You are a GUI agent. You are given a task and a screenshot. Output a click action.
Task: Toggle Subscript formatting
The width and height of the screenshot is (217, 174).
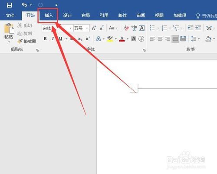click(x=80, y=39)
